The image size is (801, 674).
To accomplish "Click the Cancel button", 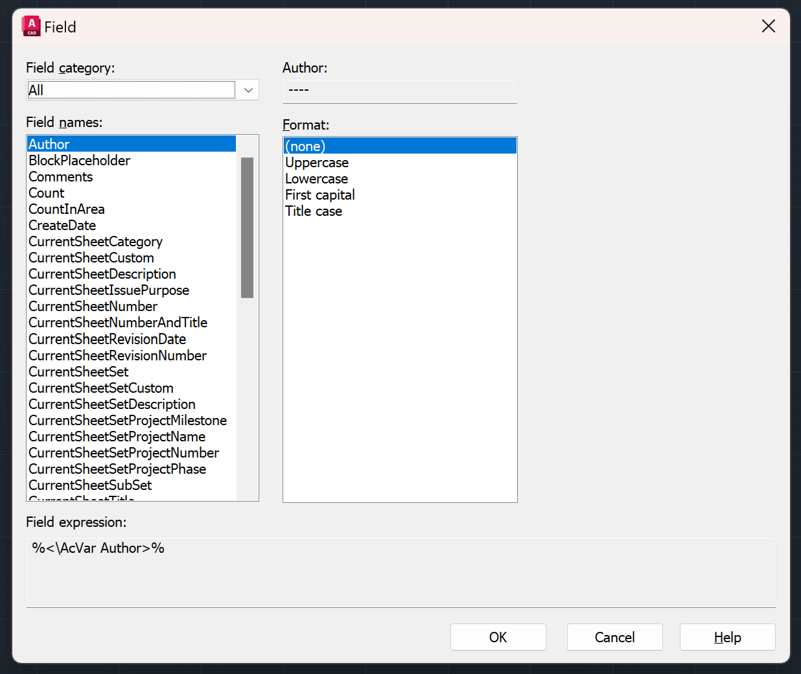I will coord(614,637).
